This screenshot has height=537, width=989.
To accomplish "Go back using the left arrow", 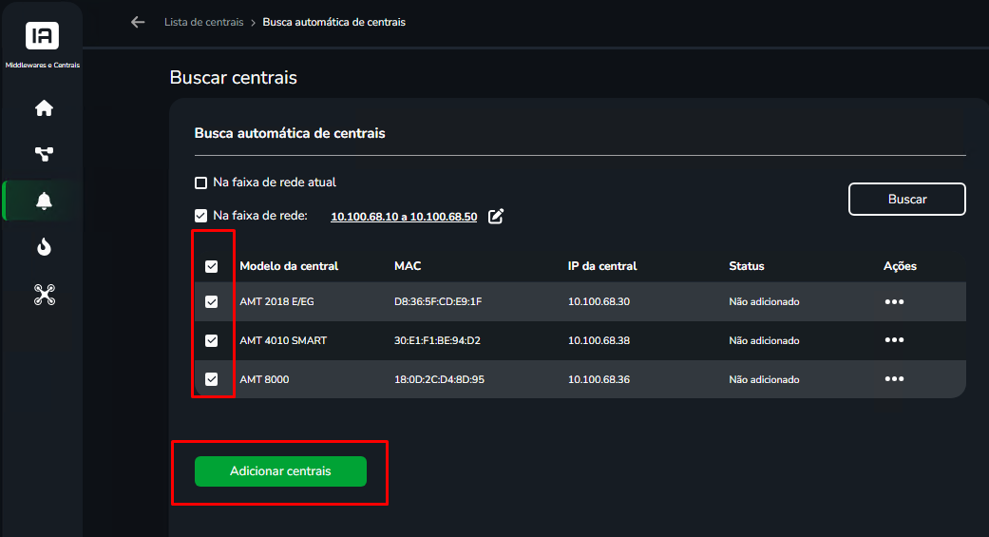I will pyautogui.click(x=138, y=22).
